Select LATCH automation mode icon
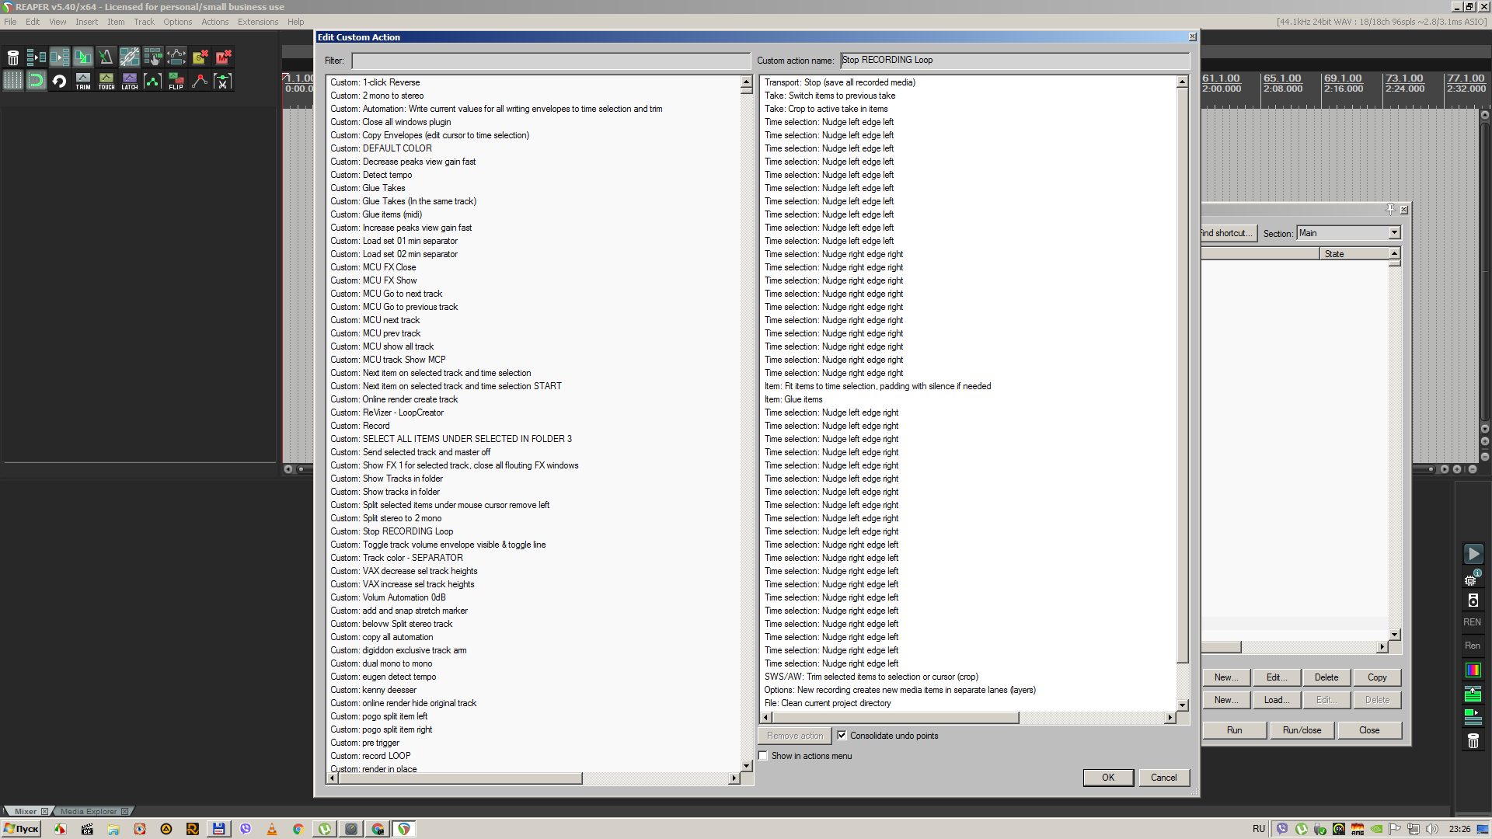 click(130, 81)
